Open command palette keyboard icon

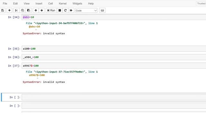(102, 11)
